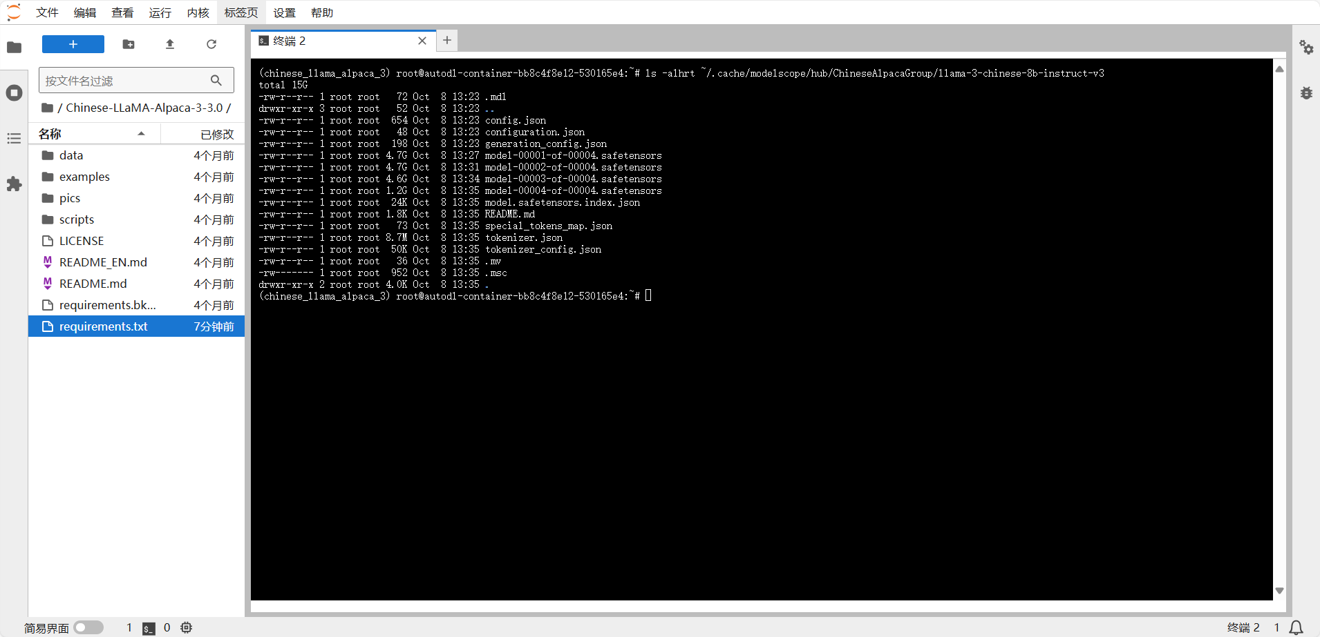Click 终端 2 label in status bar
Viewport: 1320px width, 637px height.
pyautogui.click(x=1243, y=627)
